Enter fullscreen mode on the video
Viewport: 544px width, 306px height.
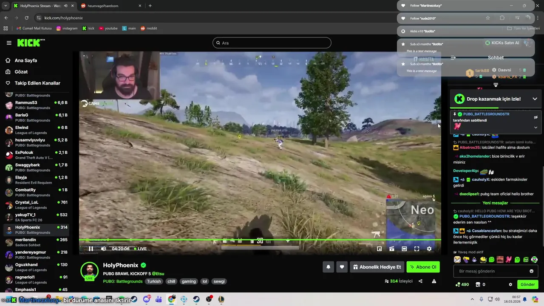(x=416, y=249)
